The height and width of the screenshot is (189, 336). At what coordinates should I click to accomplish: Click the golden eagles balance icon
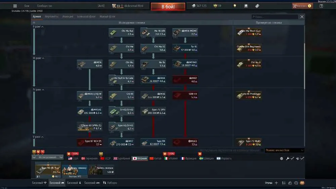[215, 6]
